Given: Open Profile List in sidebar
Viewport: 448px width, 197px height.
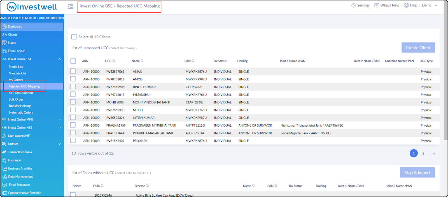Looking at the screenshot, I should (16, 67).
